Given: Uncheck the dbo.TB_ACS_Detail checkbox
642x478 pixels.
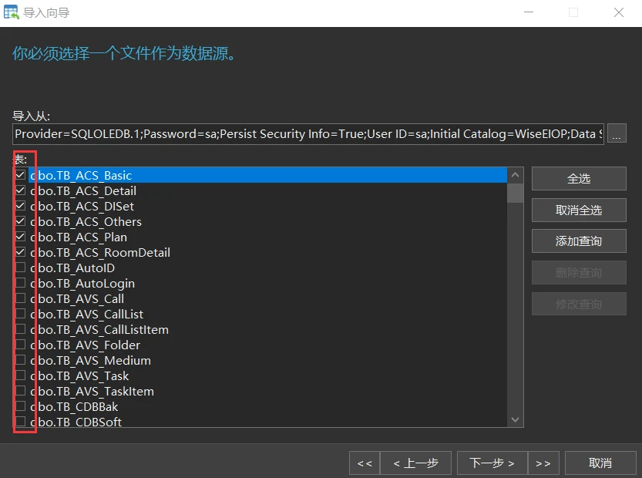Looking at the screenshot, I should coord(21,191).
